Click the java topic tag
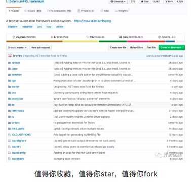The width and height of the screenshot is (191, 187). pos(40,27)
